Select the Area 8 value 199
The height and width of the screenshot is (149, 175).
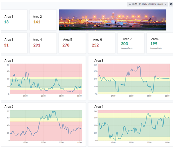[154, 44]
